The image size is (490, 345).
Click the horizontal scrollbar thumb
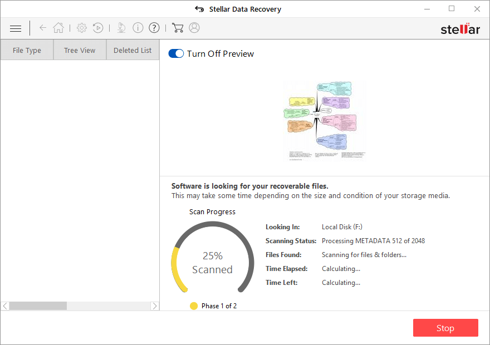coord(38,306)
